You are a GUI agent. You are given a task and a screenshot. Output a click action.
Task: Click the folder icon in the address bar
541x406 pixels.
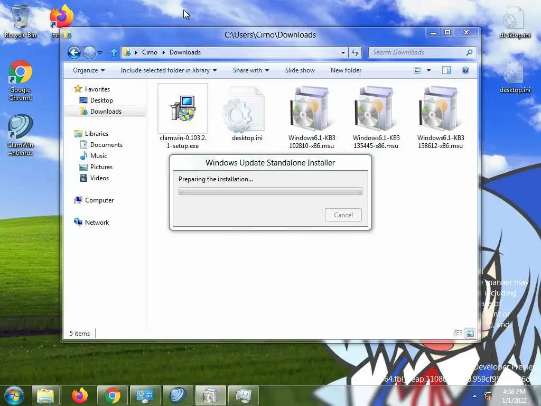click(x=127, y=52)
